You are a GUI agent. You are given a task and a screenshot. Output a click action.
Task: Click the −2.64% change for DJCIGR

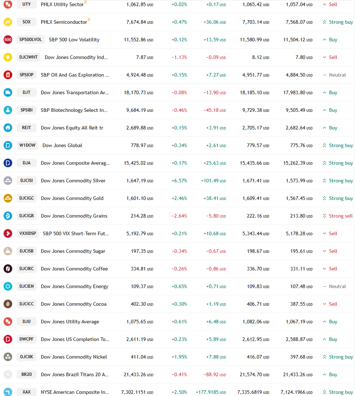pyautogui.click(x=179, y=216)
